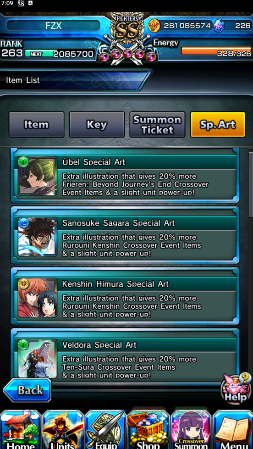Tap the blue crystal gem icon

219,26
